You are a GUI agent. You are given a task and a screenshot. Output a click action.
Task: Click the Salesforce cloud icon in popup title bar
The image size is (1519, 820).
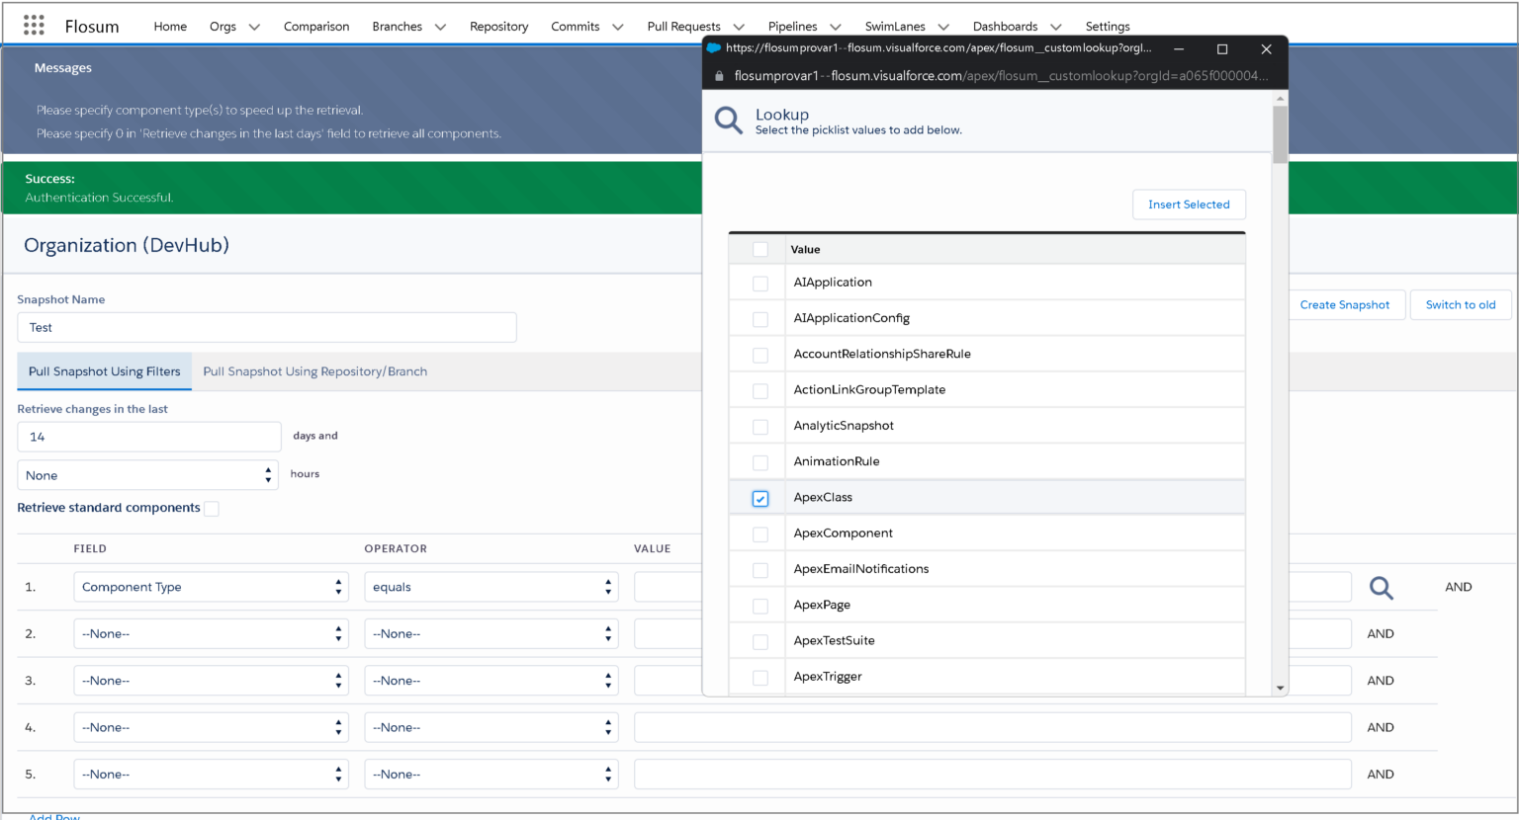pos(714,47)
